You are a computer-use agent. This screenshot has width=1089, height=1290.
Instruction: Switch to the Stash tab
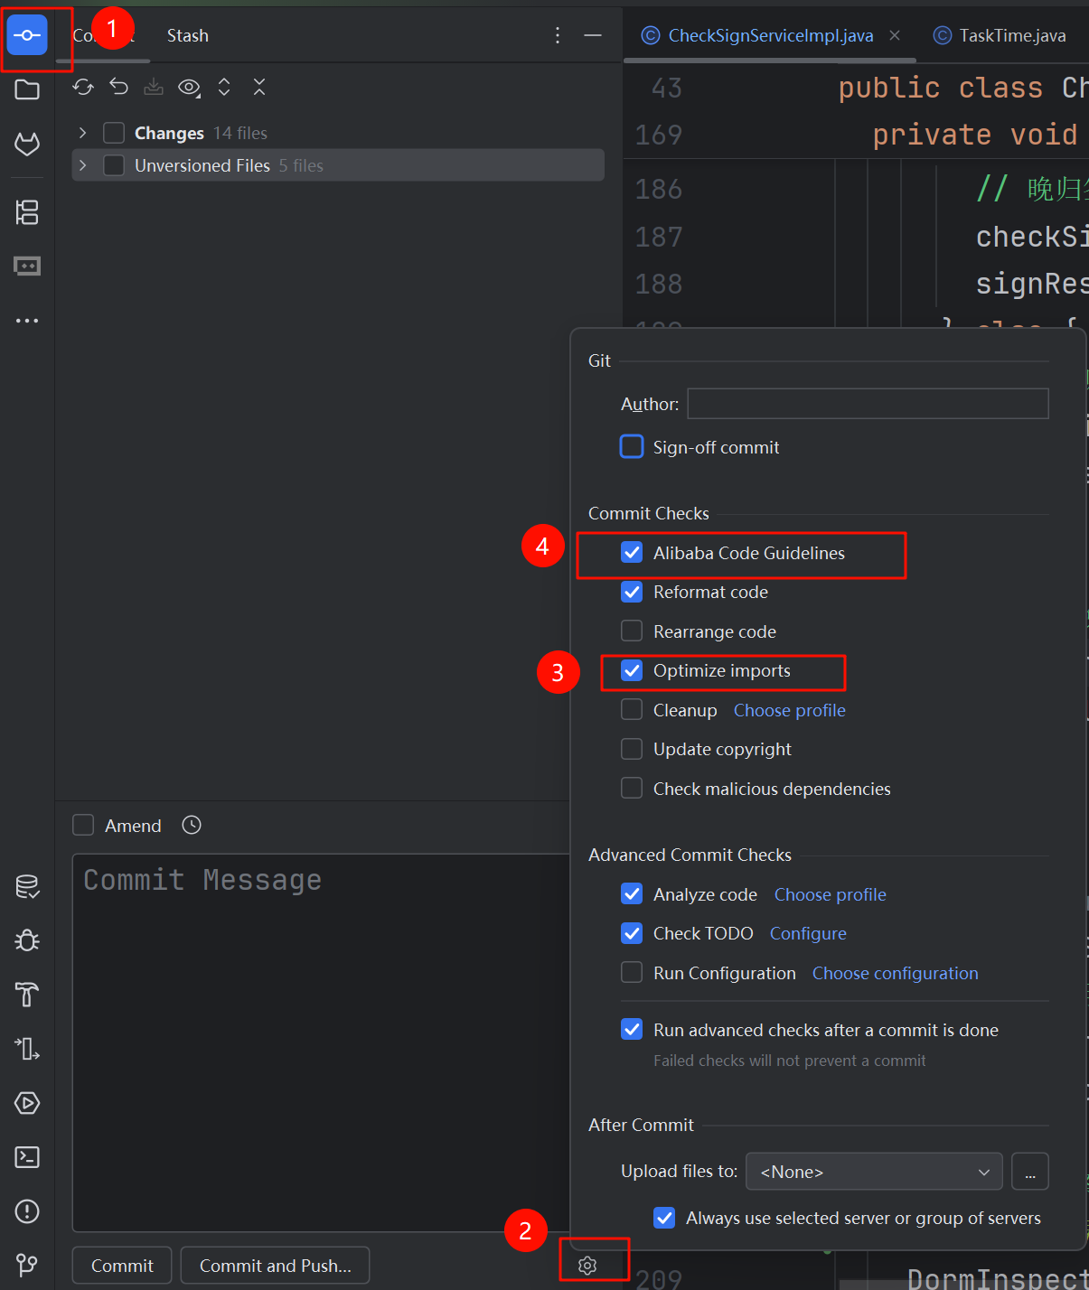[187, 35]
